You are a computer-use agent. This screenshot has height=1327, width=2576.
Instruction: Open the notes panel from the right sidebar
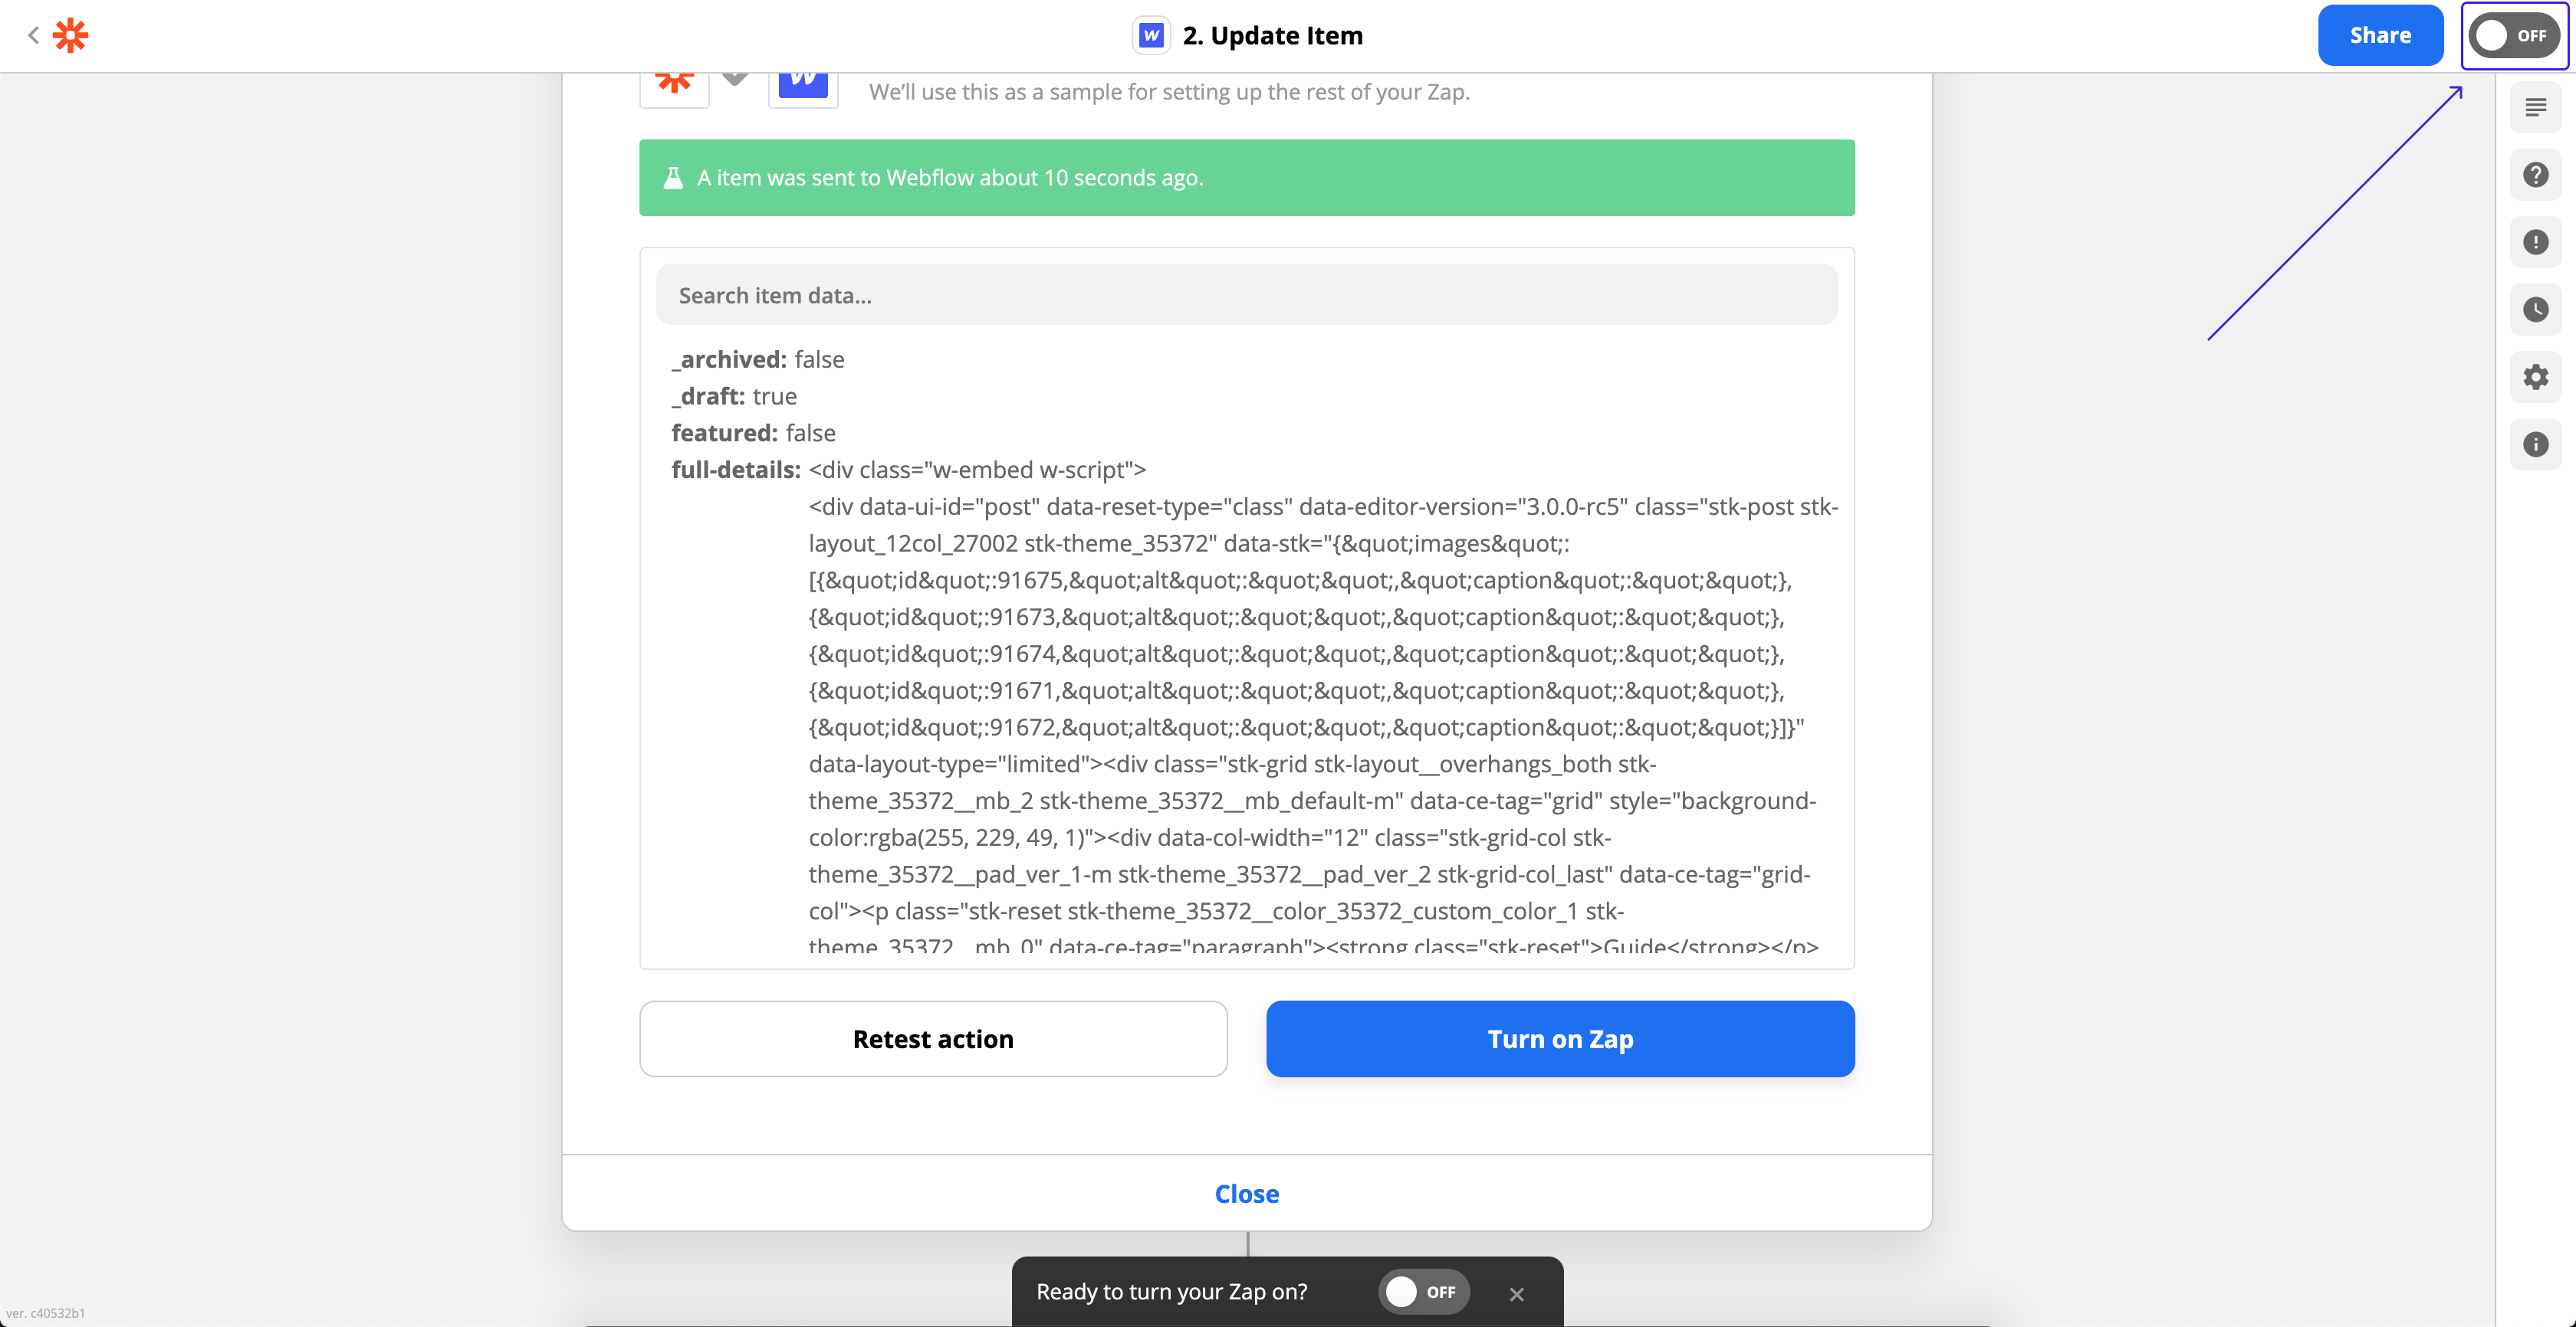[2537, 107]
